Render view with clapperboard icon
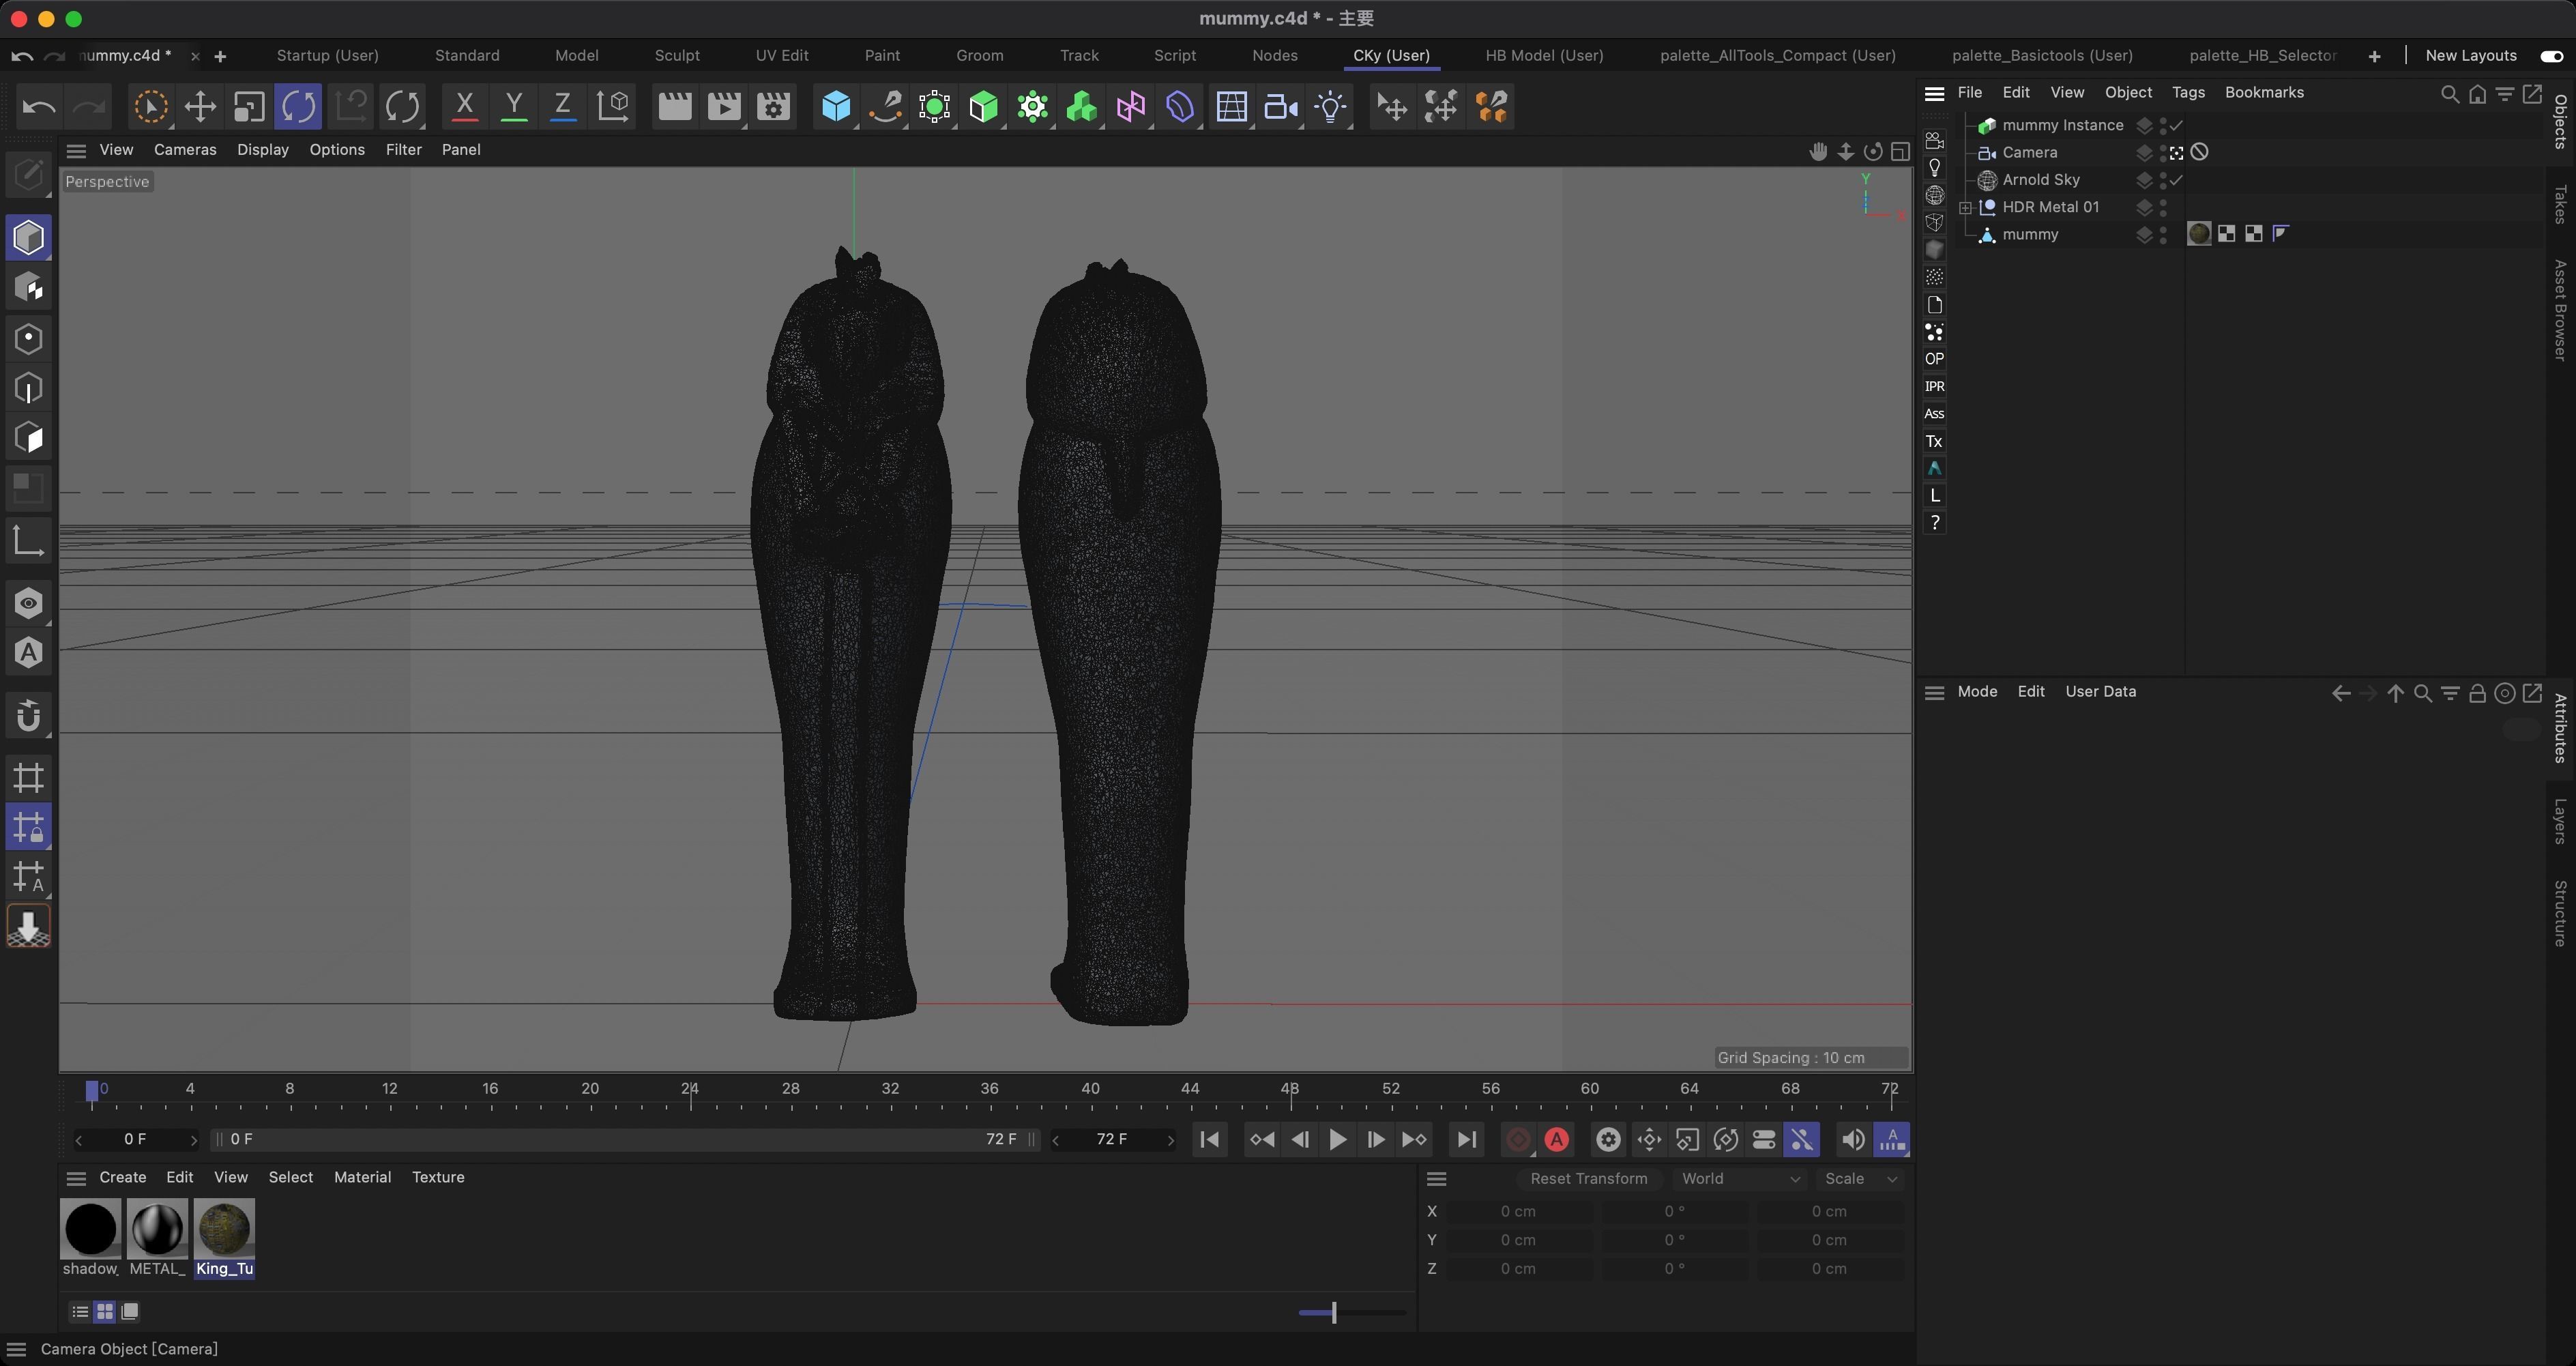Screen dimensions: 2576x1366 [674, 106]
